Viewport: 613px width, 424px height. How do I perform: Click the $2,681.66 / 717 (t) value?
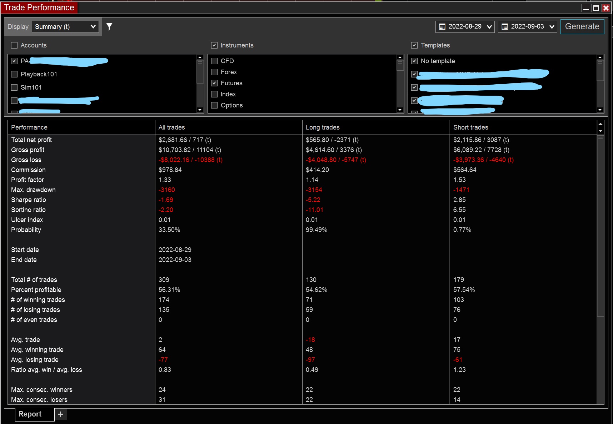coord(185,140)
